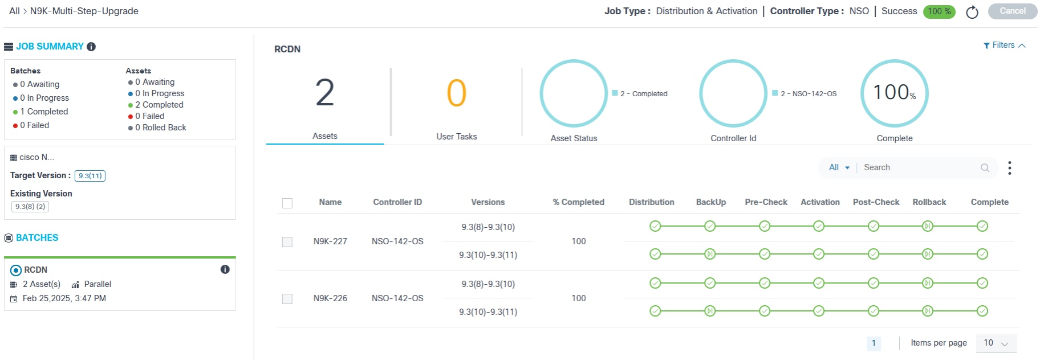The width and height of the screenshot is (1040, 361).
Task: Click N9K-227 first row Distribution status icon
Action: [x=655, y=226]
